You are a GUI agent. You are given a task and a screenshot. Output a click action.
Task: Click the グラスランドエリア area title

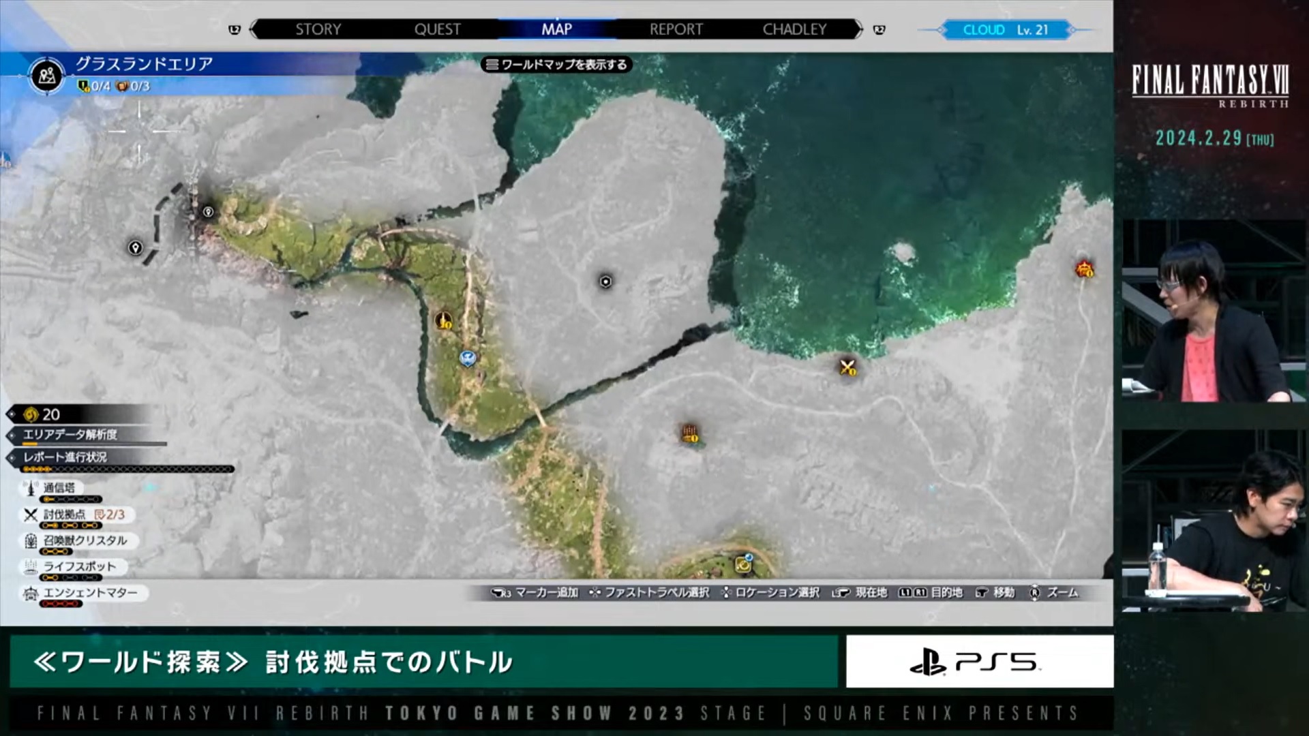coord(144,64)
